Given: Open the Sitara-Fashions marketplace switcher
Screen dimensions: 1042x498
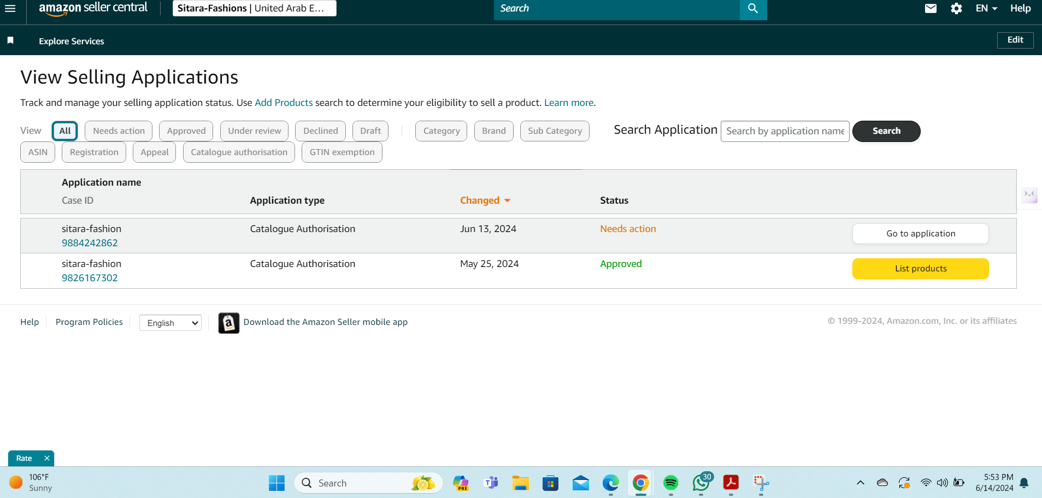Looking at the screenshot, I should 255,8.
